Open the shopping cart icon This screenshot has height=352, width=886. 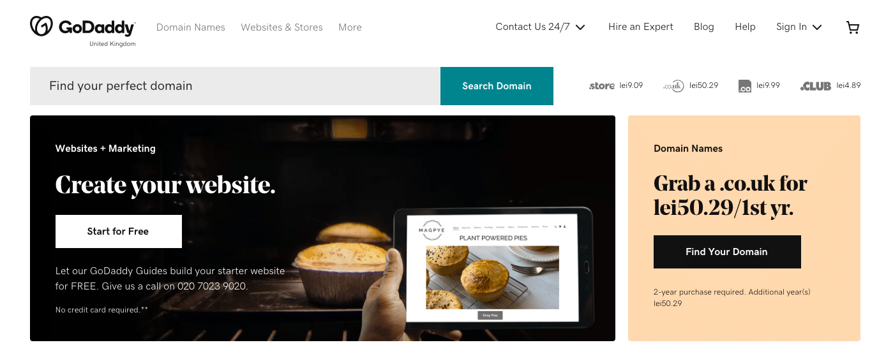pos(852,27)
